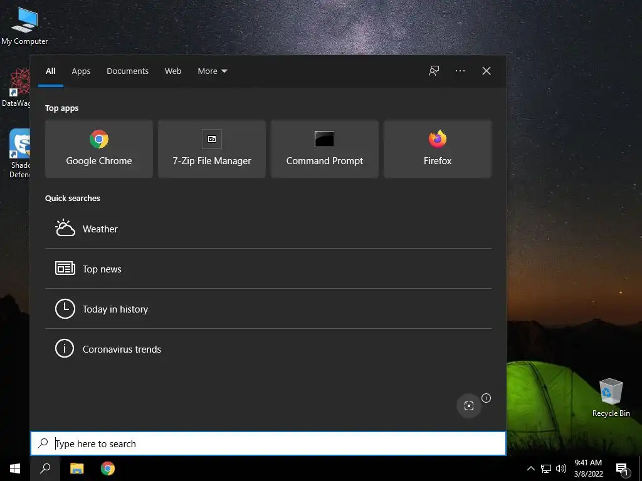The width and height of the screenshot is (642, 481).
Task: Switch to the All tab
Action: coord(51,71)
